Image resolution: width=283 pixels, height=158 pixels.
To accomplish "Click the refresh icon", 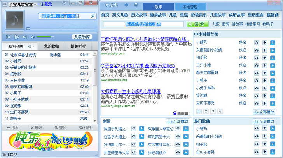I will pos(136,5).
